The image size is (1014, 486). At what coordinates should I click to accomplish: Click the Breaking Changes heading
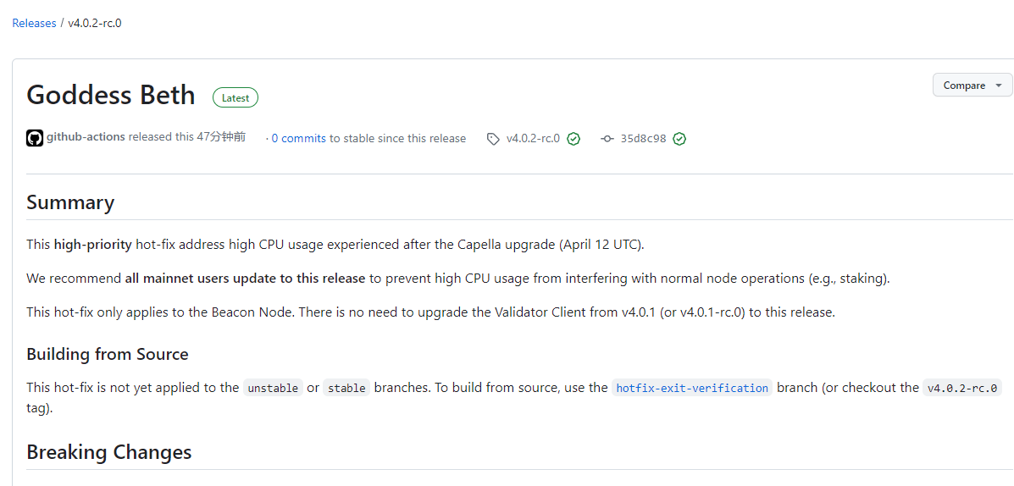(x=109, y=452)
